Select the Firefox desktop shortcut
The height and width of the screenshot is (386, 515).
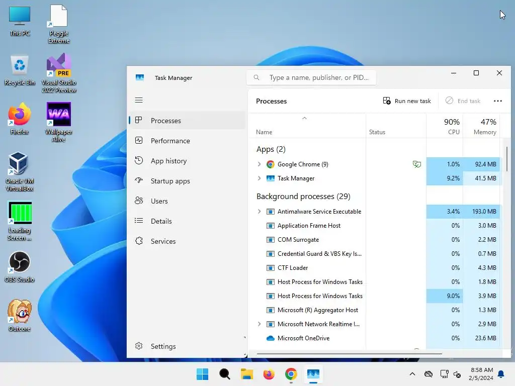[x=20, y=119]
